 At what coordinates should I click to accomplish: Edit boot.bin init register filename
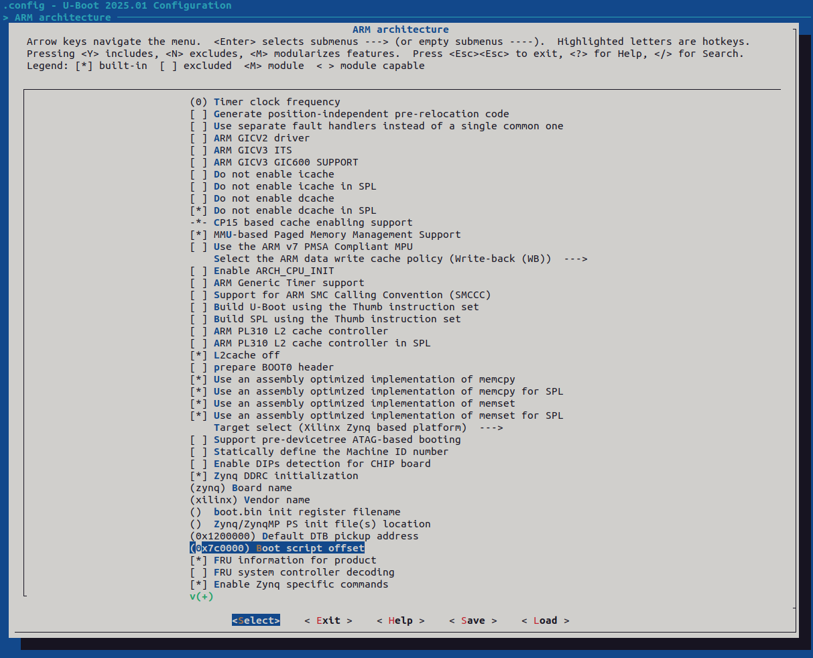[295, 512]
